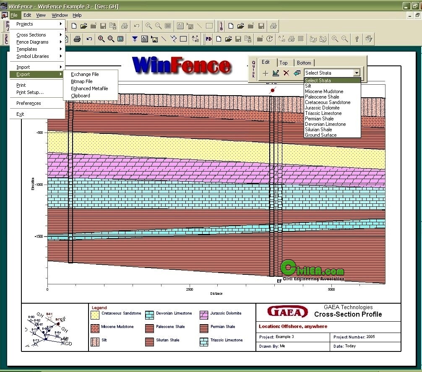This screenshot has width=422, height=372.
Task: Click the Undo arrow in the cross-section toolbar
Action: [89, 39]
